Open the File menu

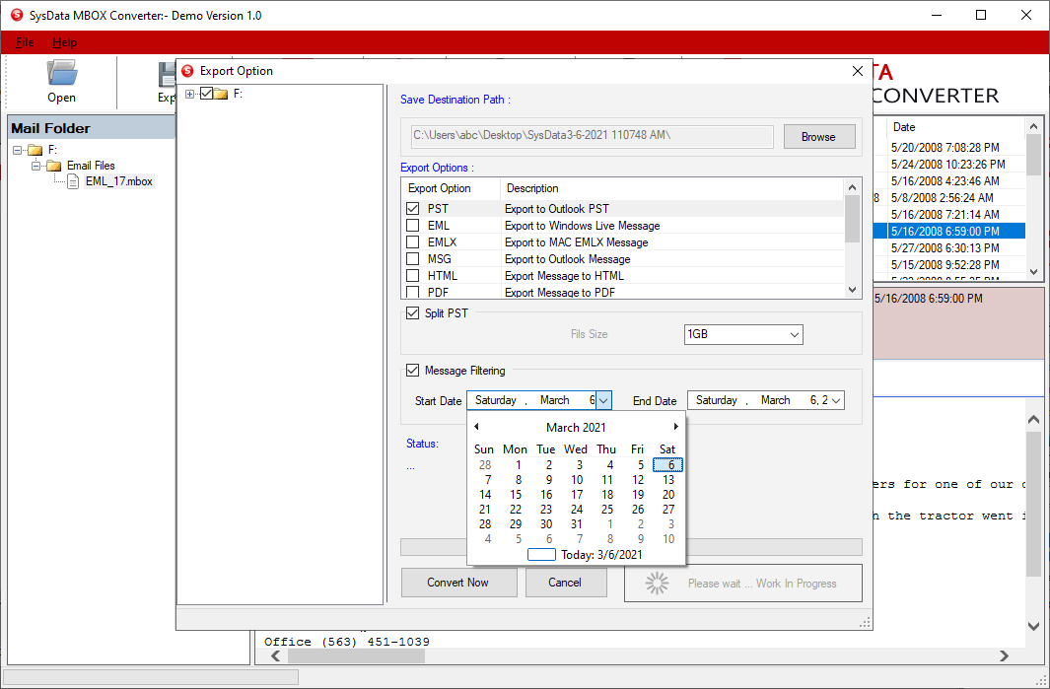tap(25, 42)
